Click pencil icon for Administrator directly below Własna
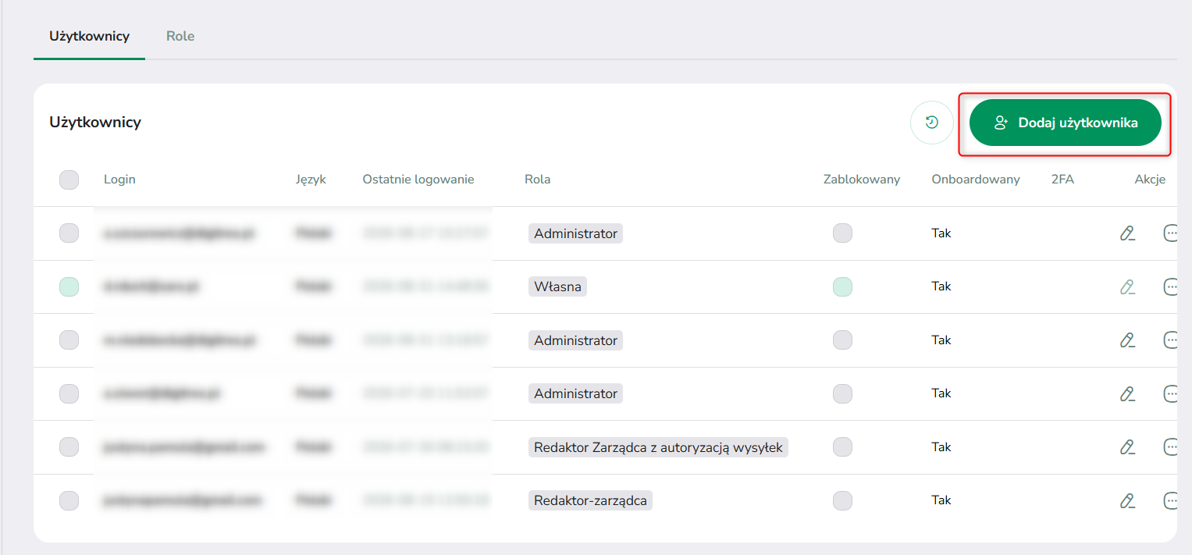1192x555 pixels. click(x=1126, y=340)
